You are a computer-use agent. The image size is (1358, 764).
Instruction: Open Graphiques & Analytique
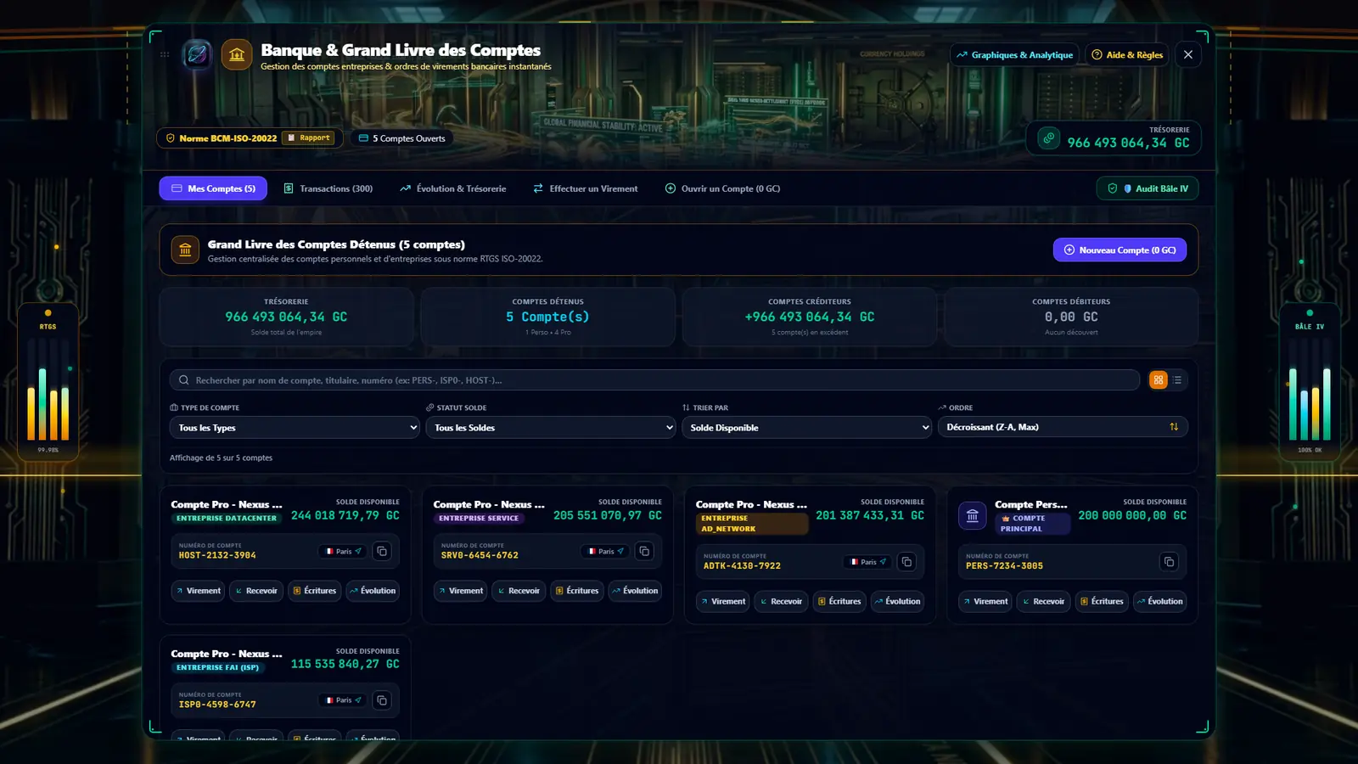pos(1014,55)
